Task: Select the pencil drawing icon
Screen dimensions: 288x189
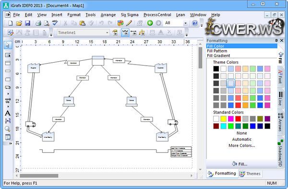Action: (x=129, y=23)
